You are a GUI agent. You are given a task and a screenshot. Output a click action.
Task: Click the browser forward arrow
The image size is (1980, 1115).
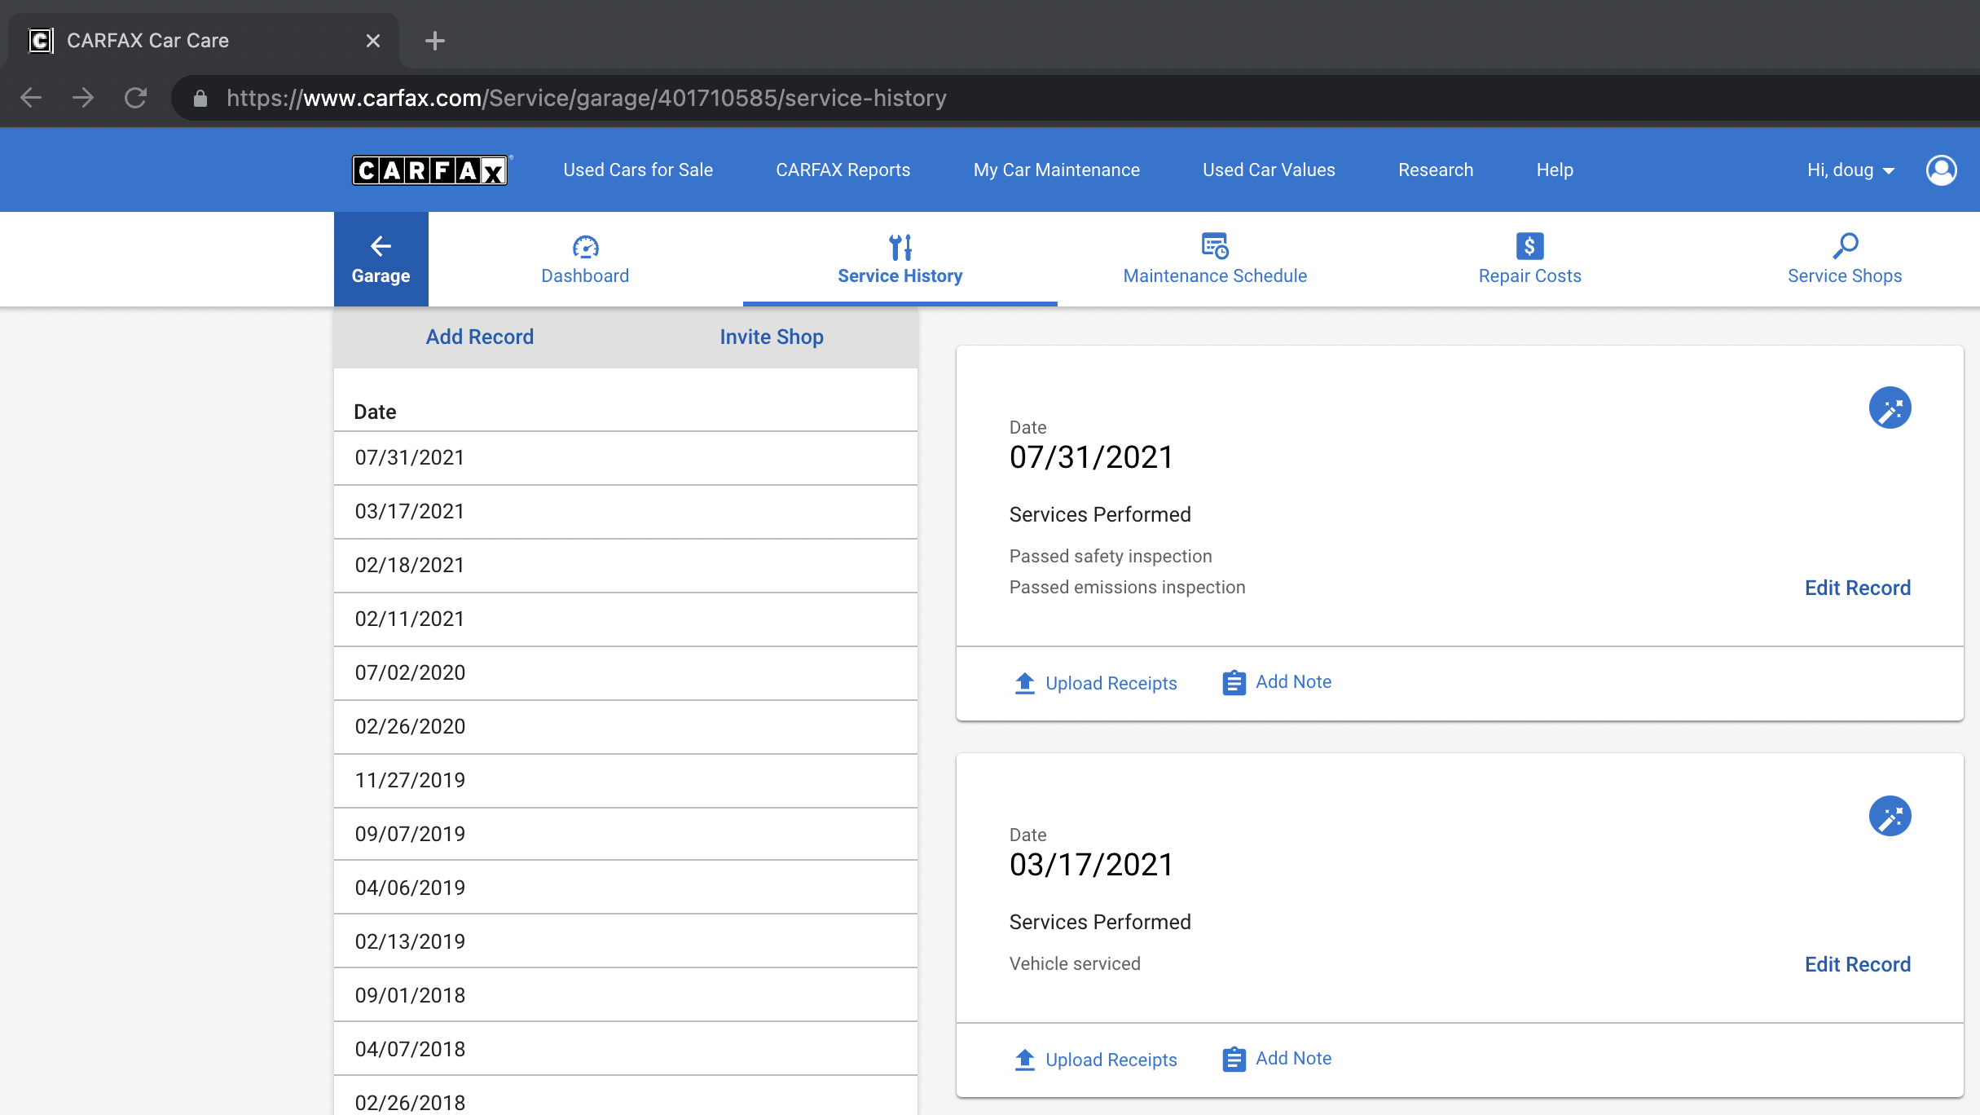pyautogui.click(x=83, y=98)
